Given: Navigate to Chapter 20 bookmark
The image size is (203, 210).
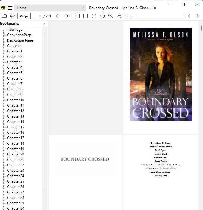Looking at the screenshot, I should click(x=16, y=154).
